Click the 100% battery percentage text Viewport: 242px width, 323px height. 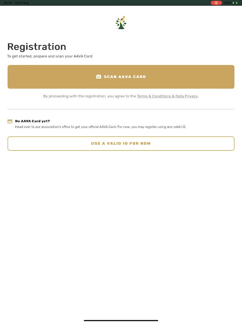pyautogui.click(x=227, y=3)
